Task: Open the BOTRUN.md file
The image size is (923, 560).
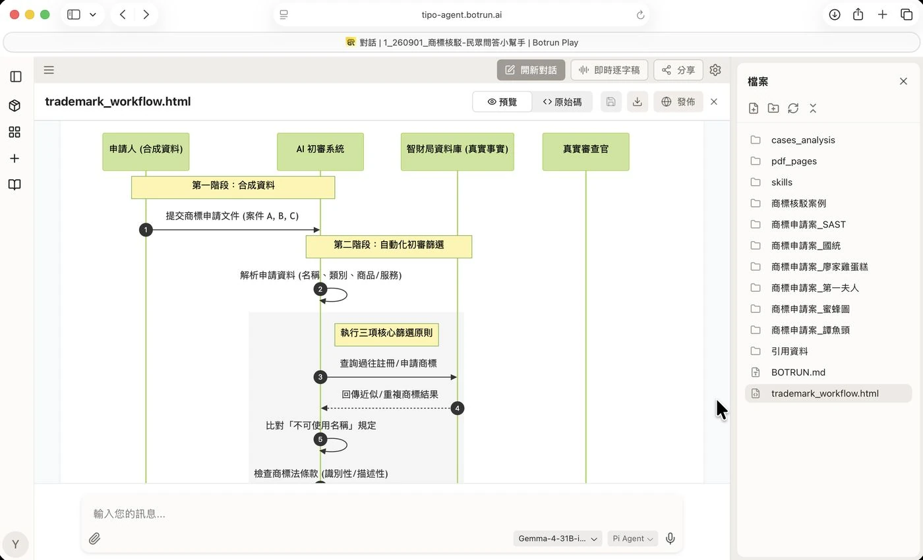Action: (x=829, y=372)
